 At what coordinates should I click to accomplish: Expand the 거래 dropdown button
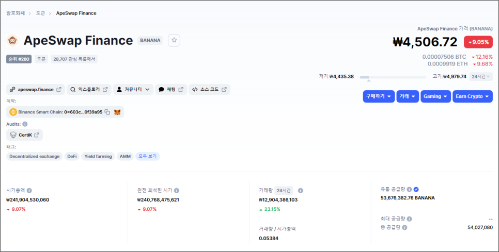pos(408,96)
